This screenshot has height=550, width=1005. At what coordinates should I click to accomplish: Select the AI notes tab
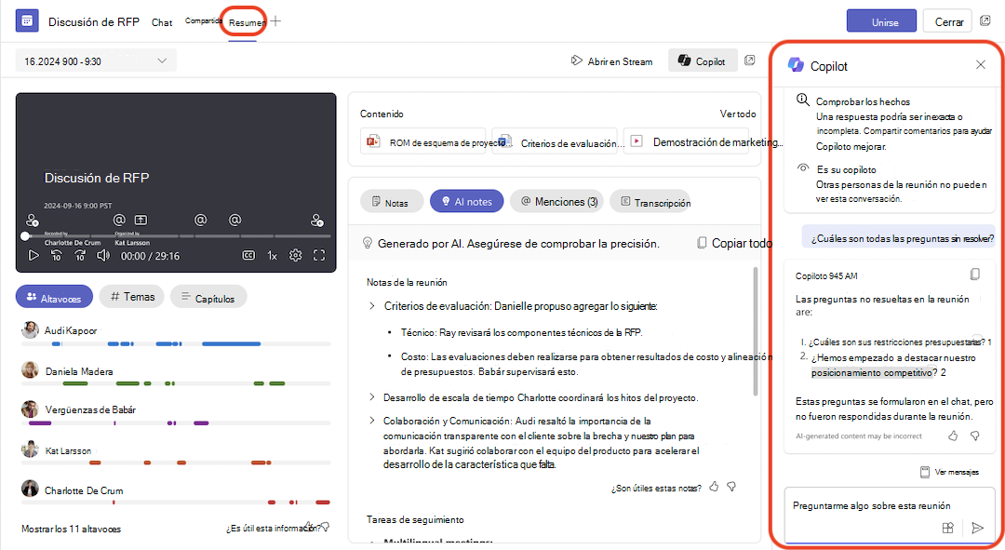point(466,201)
